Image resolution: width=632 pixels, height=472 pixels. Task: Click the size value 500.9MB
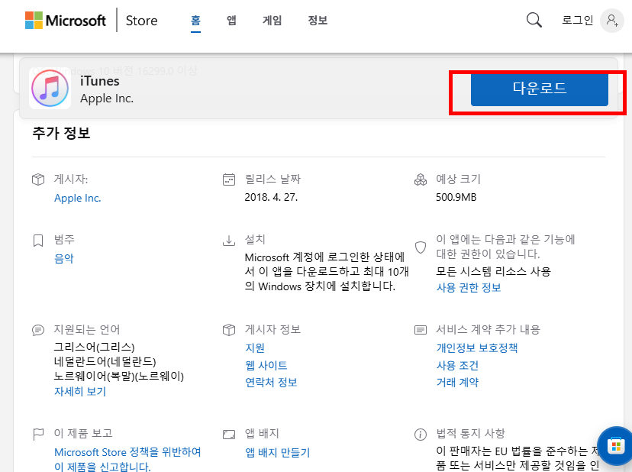tap(456, 197)
